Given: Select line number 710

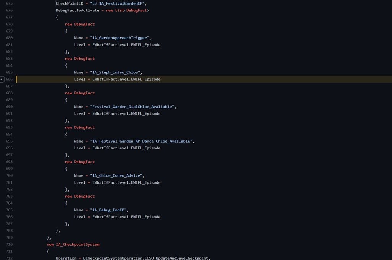Looking at the screenshot, I should [x=9, y=245].
